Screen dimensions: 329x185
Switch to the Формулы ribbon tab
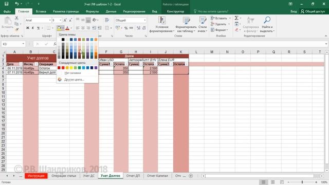coord(92,11)
